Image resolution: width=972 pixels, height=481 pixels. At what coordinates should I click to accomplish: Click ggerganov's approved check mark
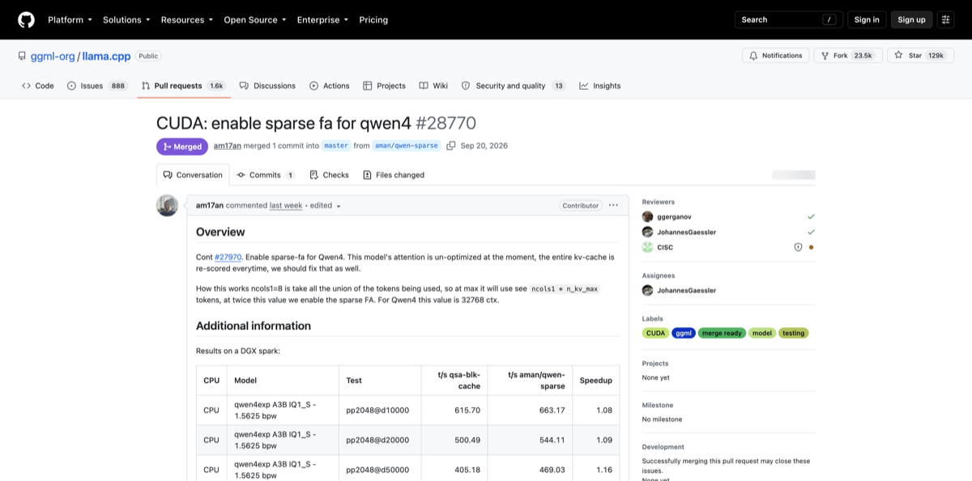pos(811,217)
